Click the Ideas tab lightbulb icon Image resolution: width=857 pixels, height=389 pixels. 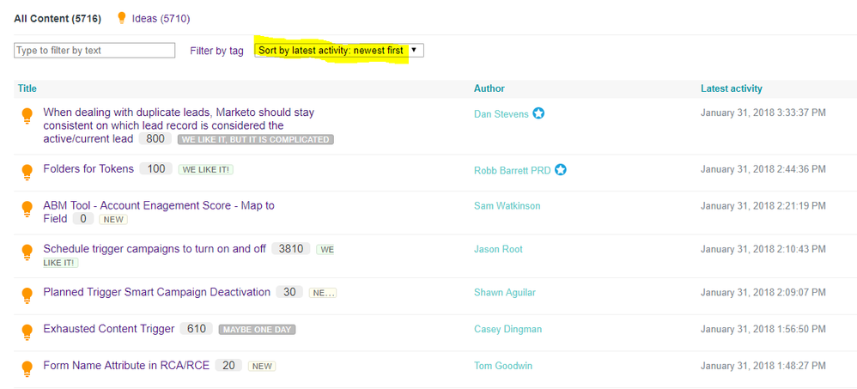point(122,19)
